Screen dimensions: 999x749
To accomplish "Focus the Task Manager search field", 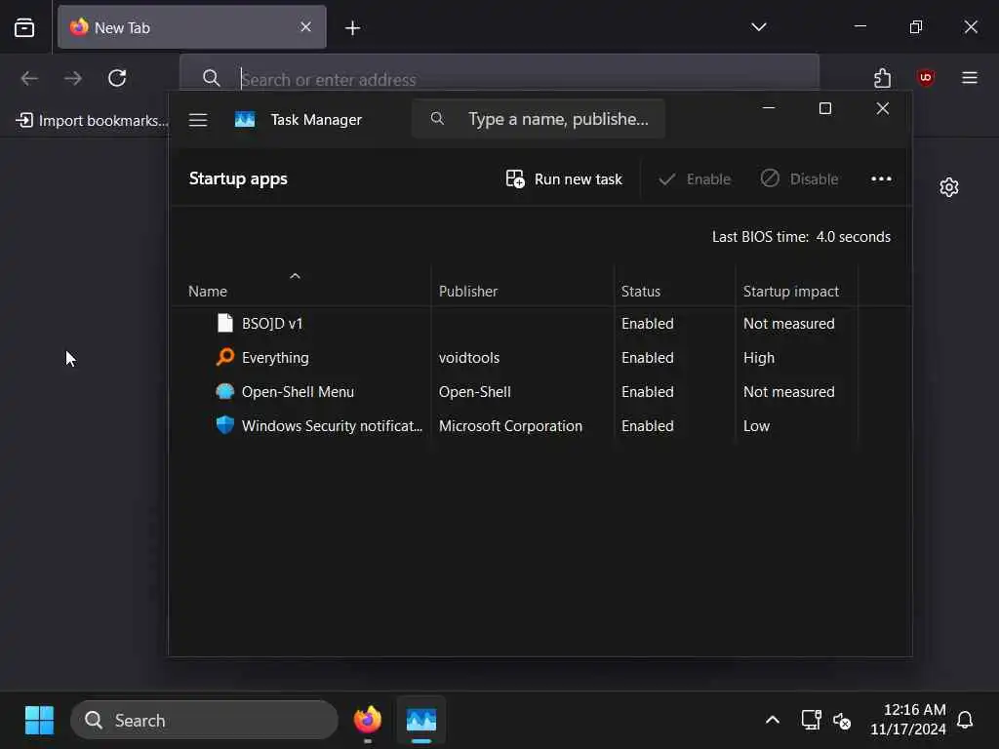I will tap(539, 119).
